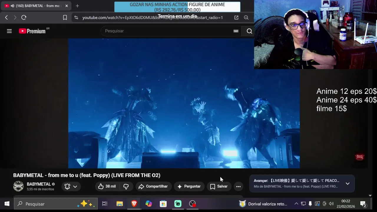Viewport: 377px width, 212px height.
Task: Open Task View on the taskbar
Action: coord(105,204)
